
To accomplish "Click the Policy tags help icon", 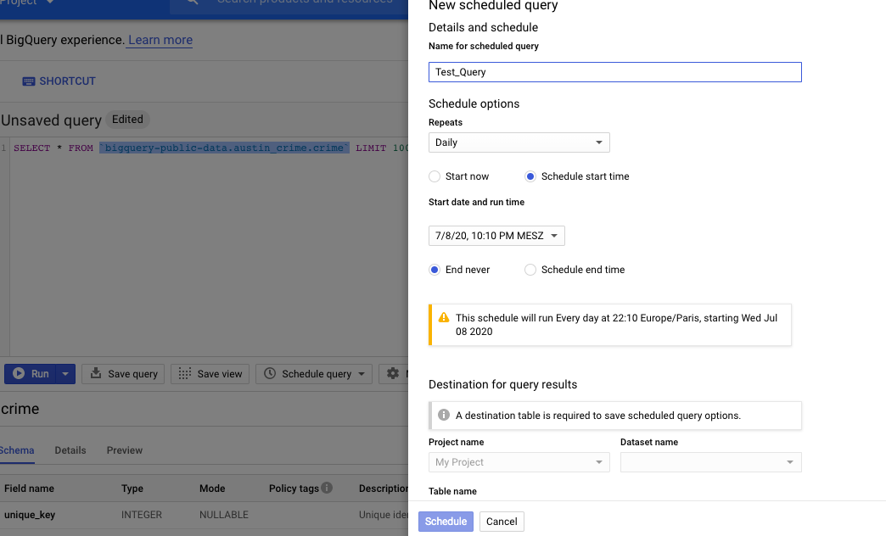I will click(327, 488).
